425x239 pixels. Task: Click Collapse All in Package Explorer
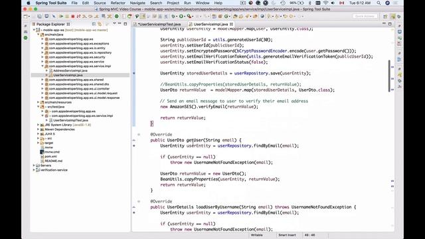tap(94, 24)
